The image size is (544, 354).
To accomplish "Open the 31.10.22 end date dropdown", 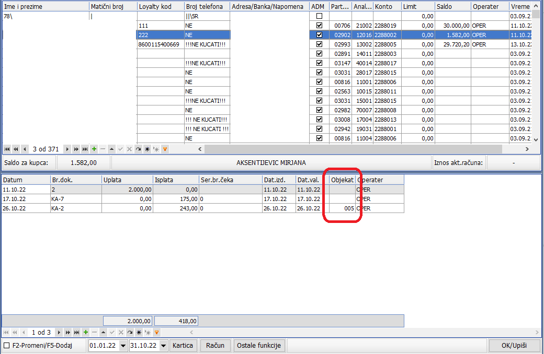I will coord(163,346).
